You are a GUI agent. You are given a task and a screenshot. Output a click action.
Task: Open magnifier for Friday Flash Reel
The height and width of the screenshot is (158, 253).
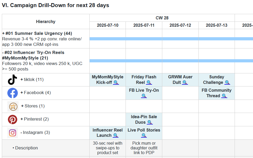tap(149, 83)
